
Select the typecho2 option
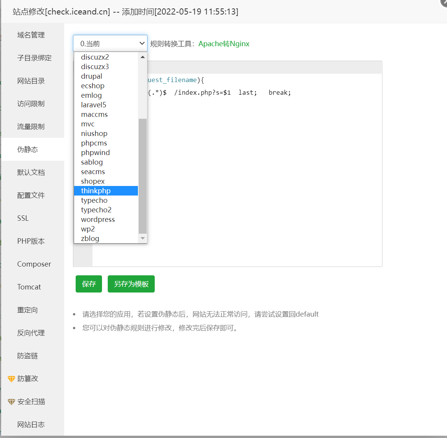(x=96, y=210)
